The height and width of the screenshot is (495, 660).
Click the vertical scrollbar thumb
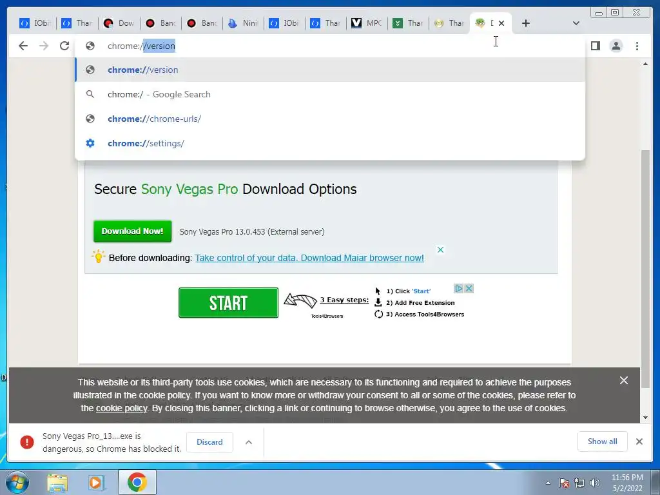[x=645, y=269]
